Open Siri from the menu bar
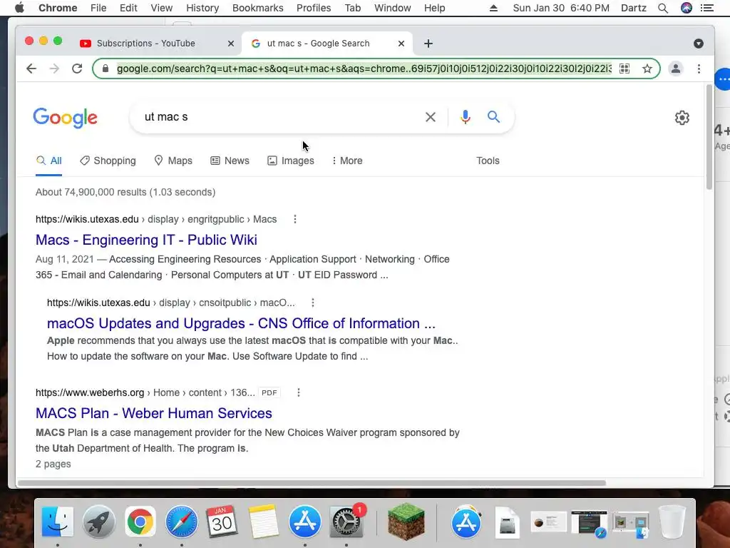The width and height of the screenshot is (730, 548). (687, 8)
